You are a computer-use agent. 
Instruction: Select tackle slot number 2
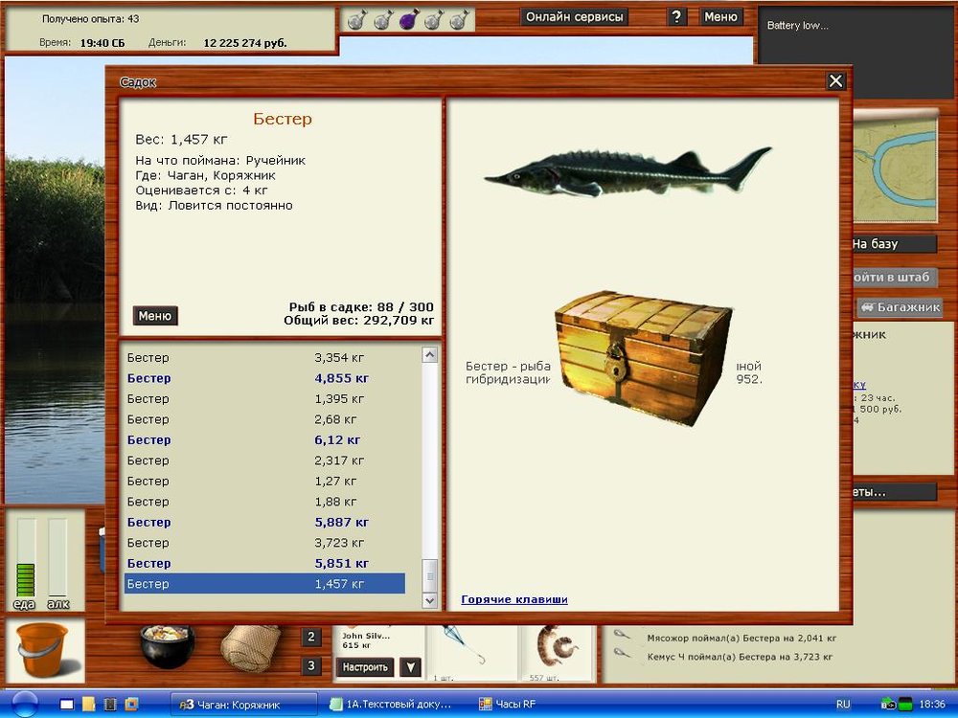tap(311, 638)
